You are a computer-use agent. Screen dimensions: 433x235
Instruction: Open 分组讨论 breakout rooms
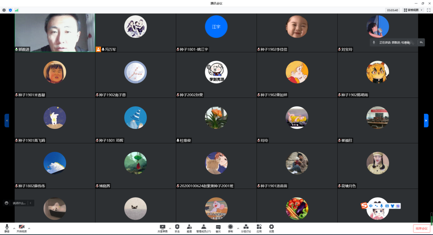pyautogui.click(x=246, y=228)
